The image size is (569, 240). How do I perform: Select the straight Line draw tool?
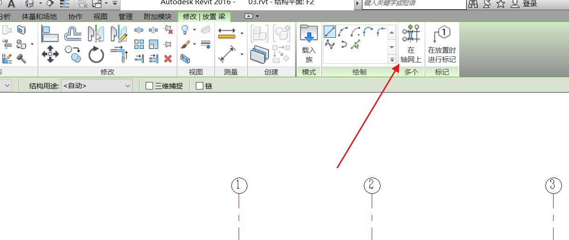[x=330, y=32]
